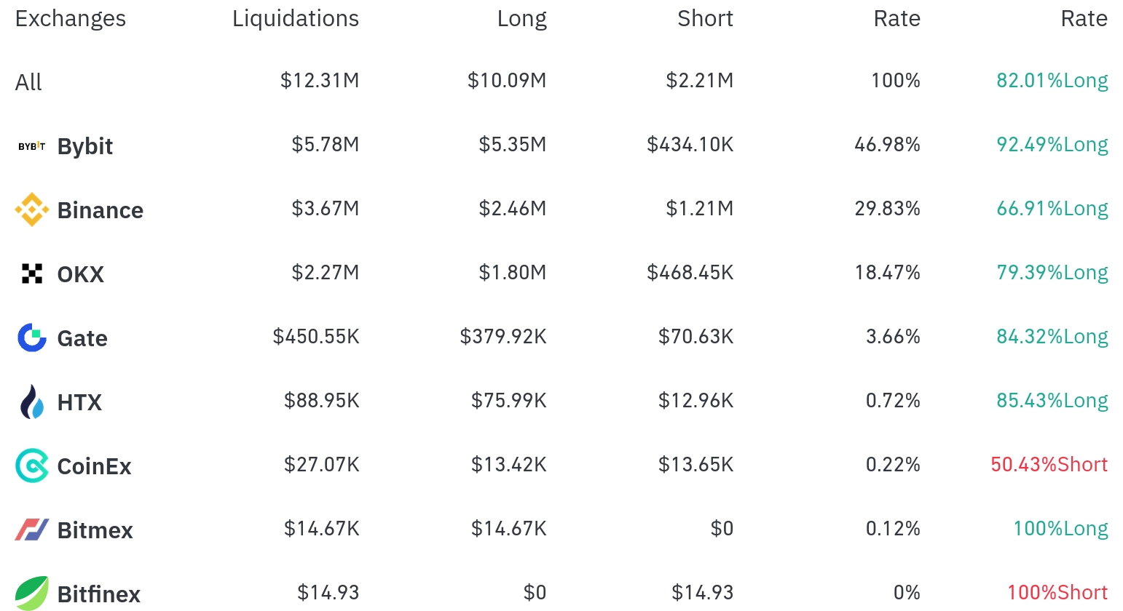This screenshot has height=611, width=1123.
Task: Click the Bitmex logo icon
Action: point(32,530)
